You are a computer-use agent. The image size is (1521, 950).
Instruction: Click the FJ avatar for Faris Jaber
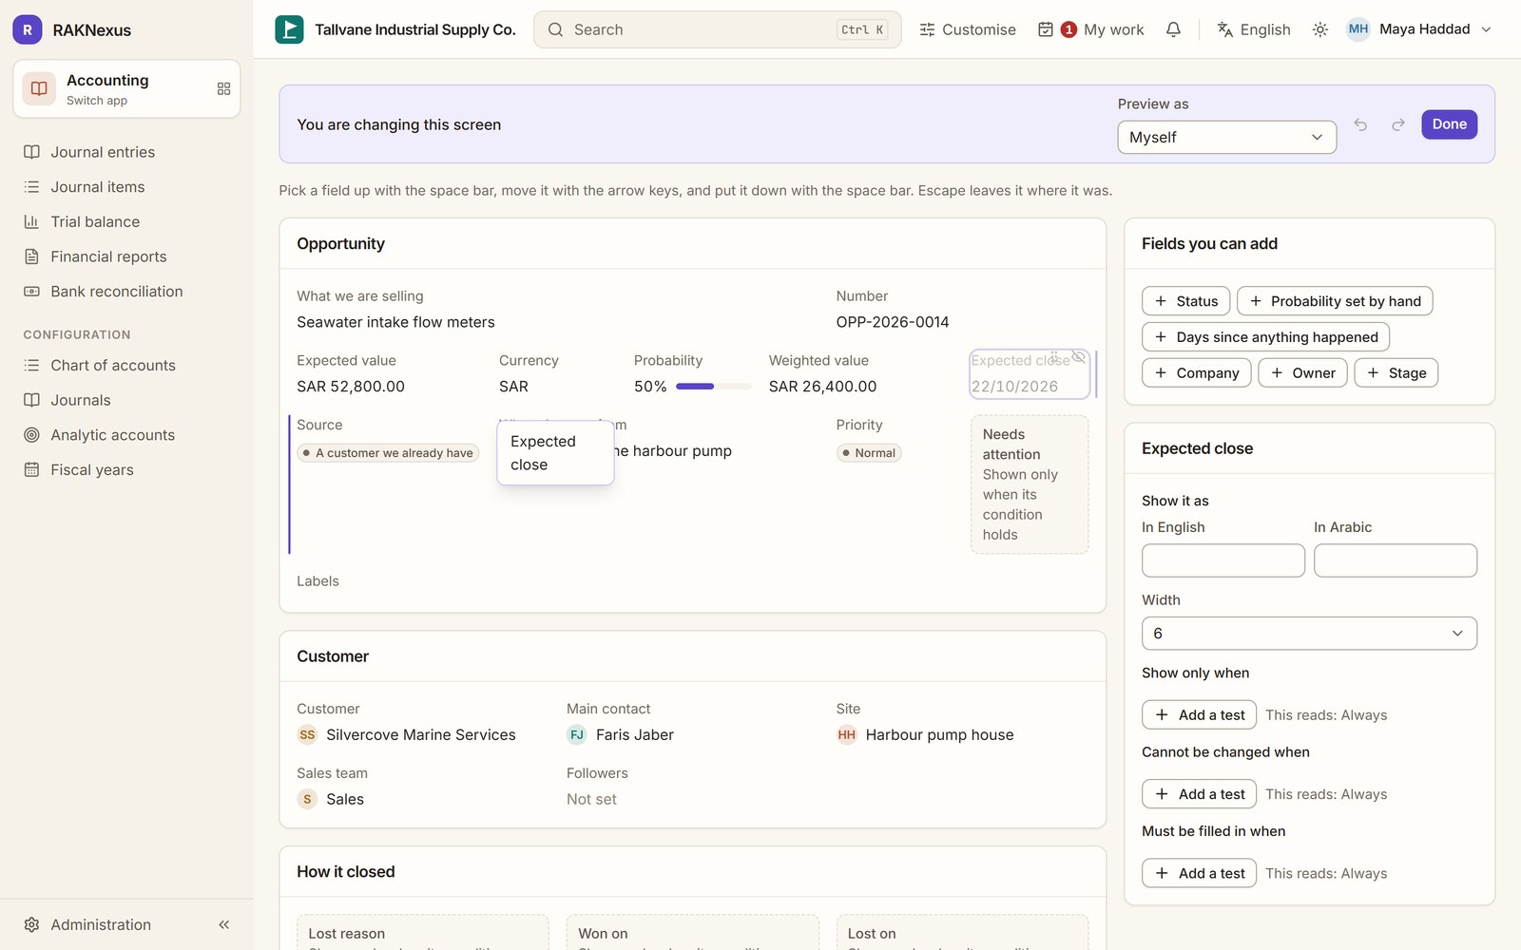pyautogui.click(x=577, y=734)
